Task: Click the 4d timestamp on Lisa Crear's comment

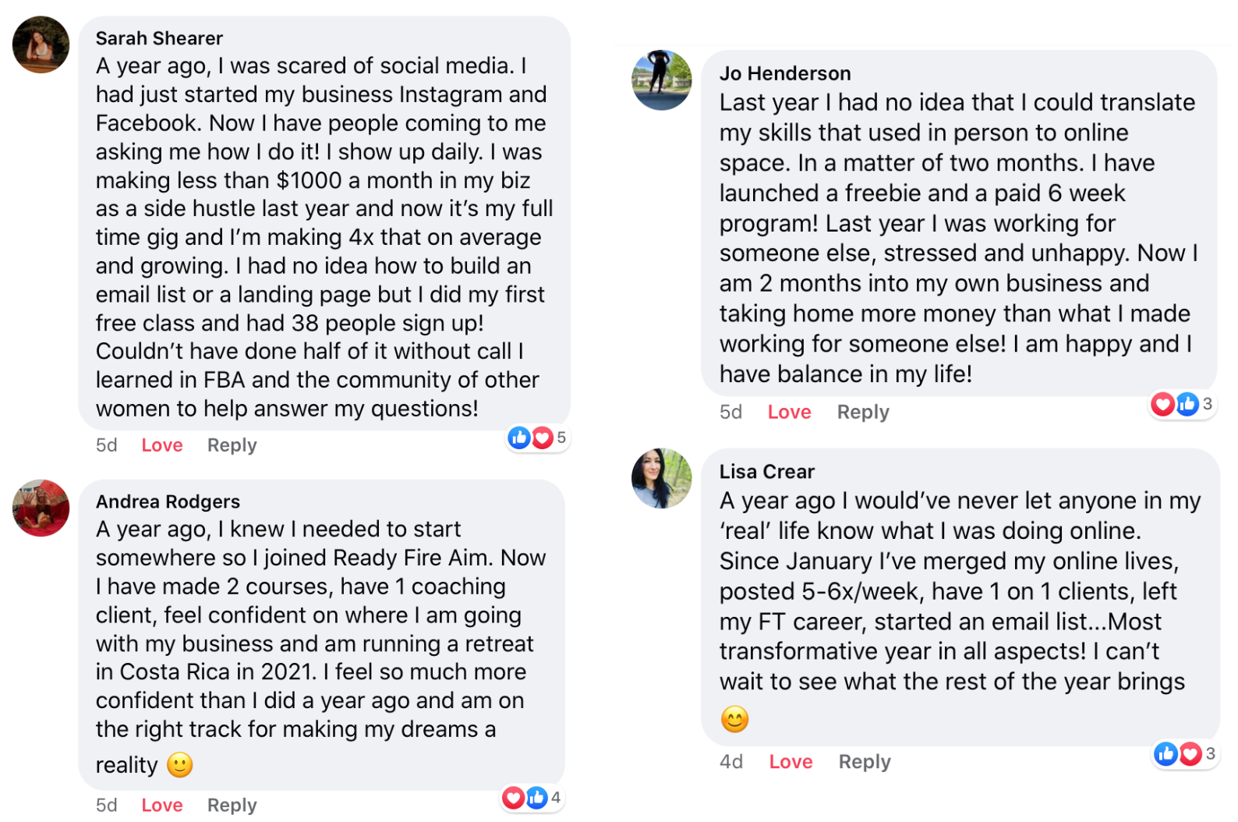Action: point(730,761)
